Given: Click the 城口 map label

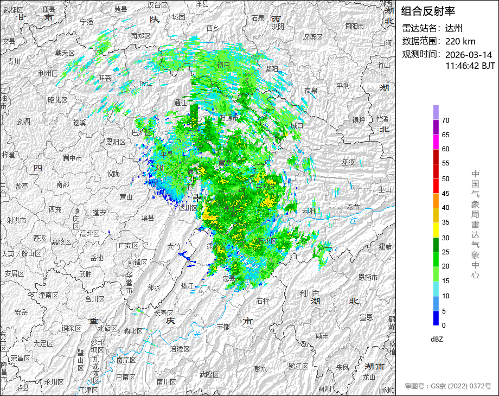Looking at the screenshot, I should pyautogui.click(x=297, y=126).
